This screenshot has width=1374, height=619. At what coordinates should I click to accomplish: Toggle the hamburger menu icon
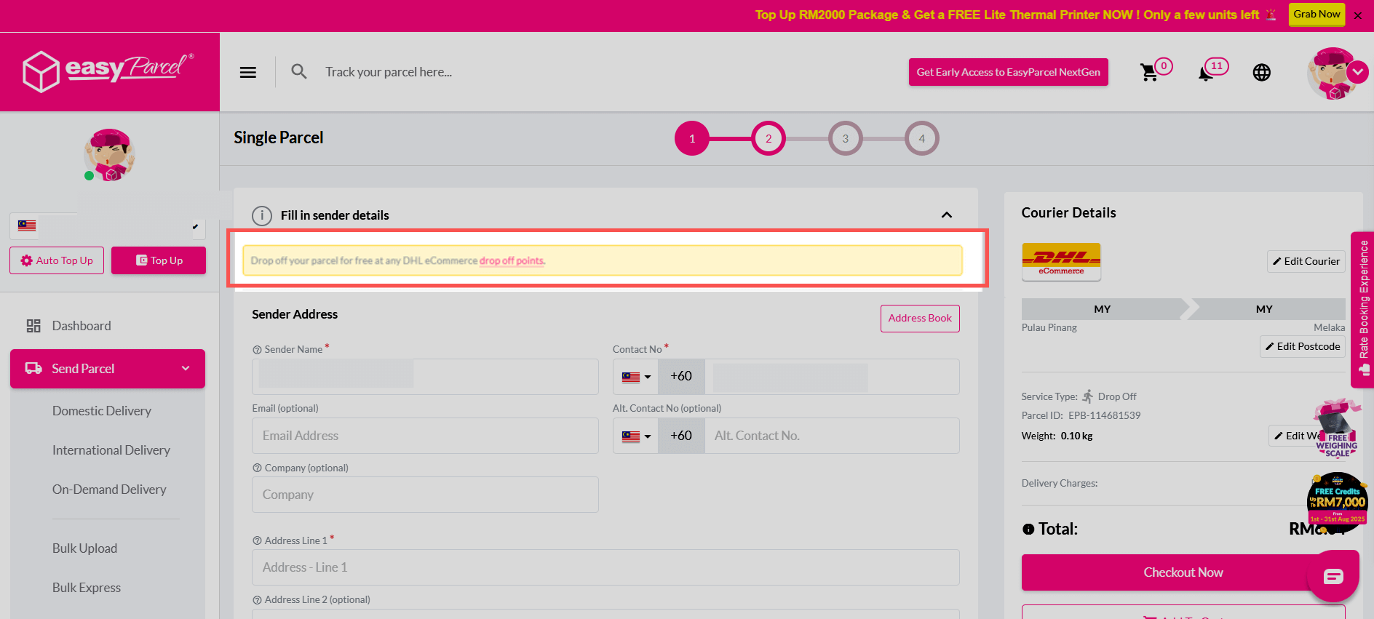click(x=248, y=72)
